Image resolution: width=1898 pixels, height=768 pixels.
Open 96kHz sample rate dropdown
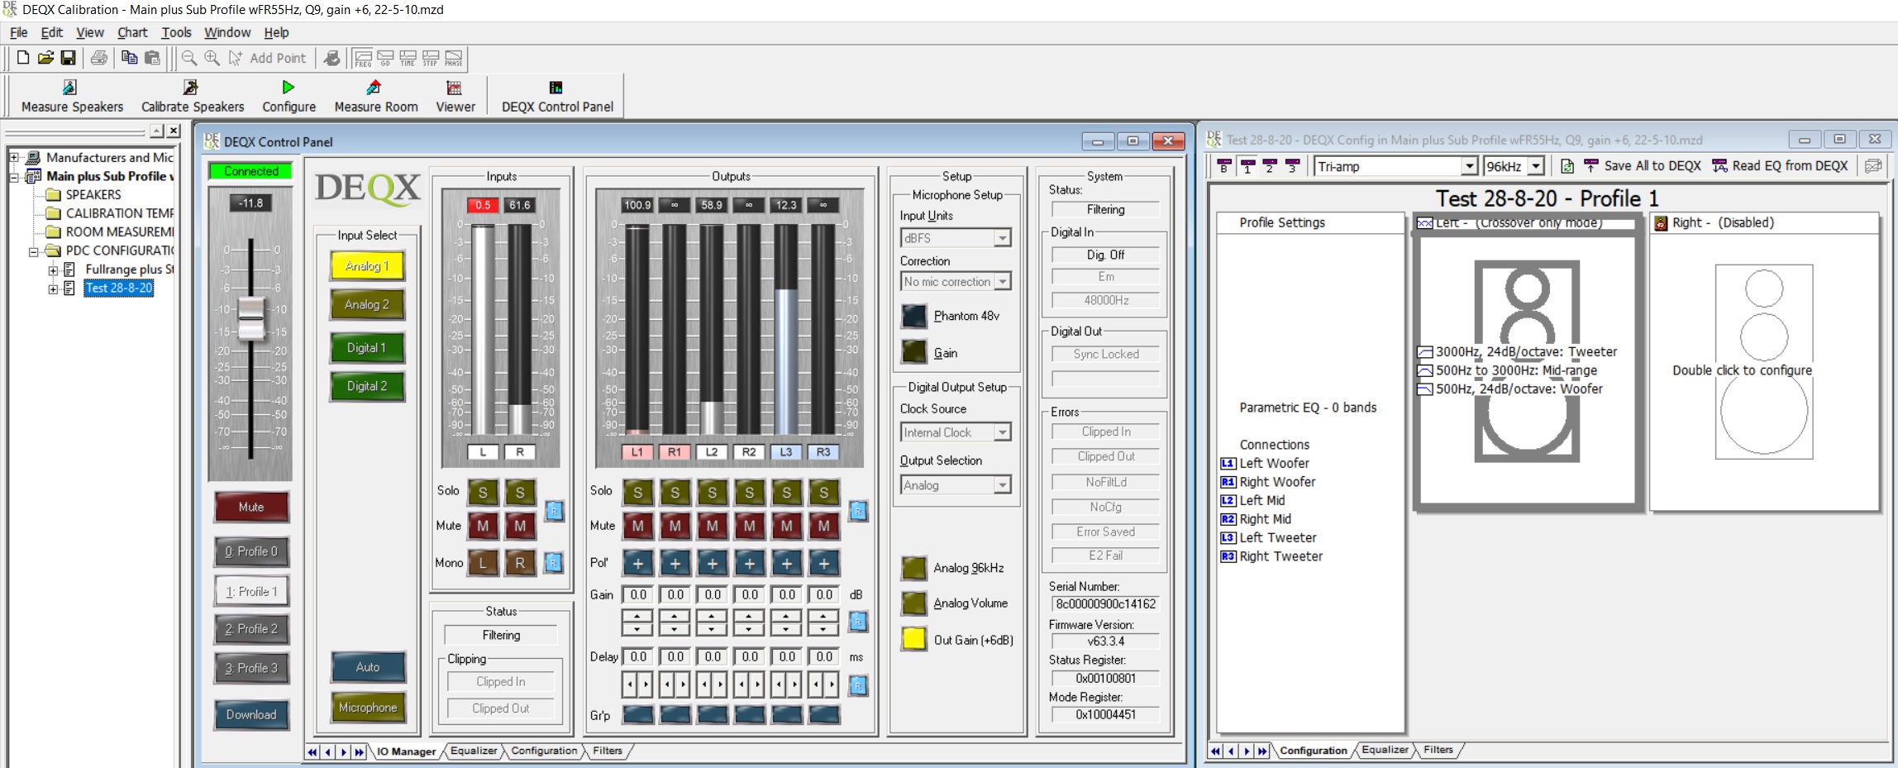pyautogui.click(x=1536, y=166)
